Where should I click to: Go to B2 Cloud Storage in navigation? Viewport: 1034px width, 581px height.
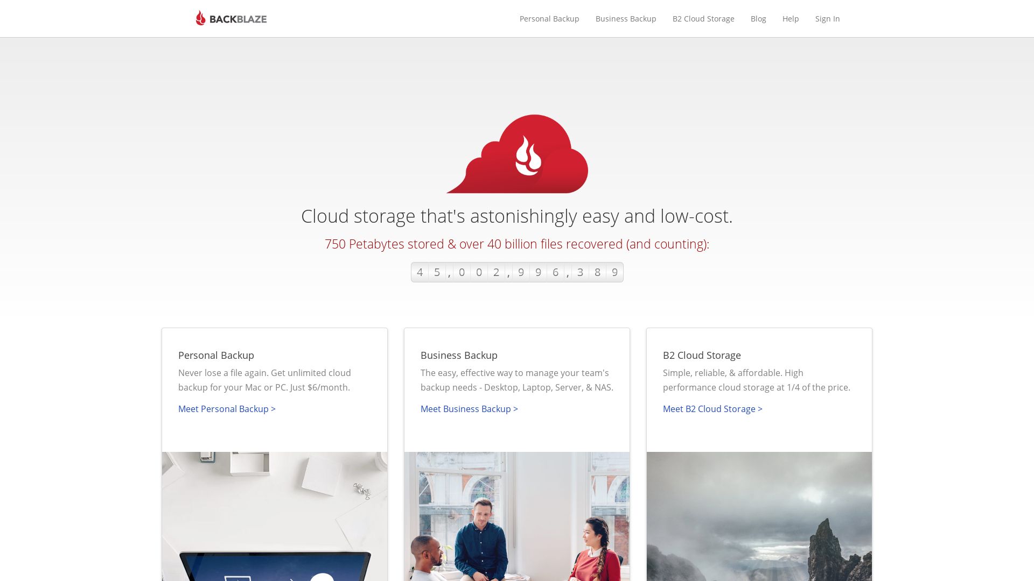coord(703,19)
